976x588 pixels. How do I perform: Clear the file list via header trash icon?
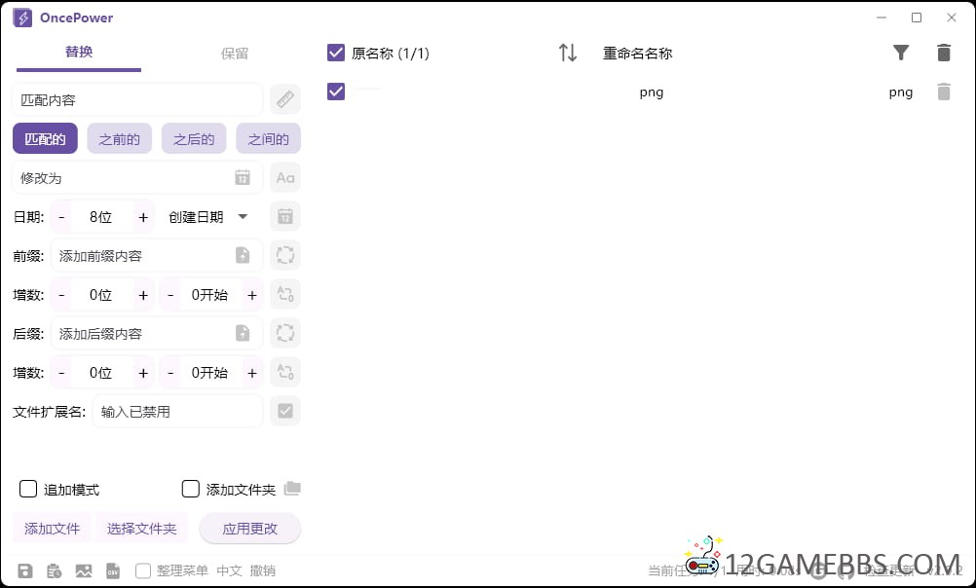pos(943,53)
